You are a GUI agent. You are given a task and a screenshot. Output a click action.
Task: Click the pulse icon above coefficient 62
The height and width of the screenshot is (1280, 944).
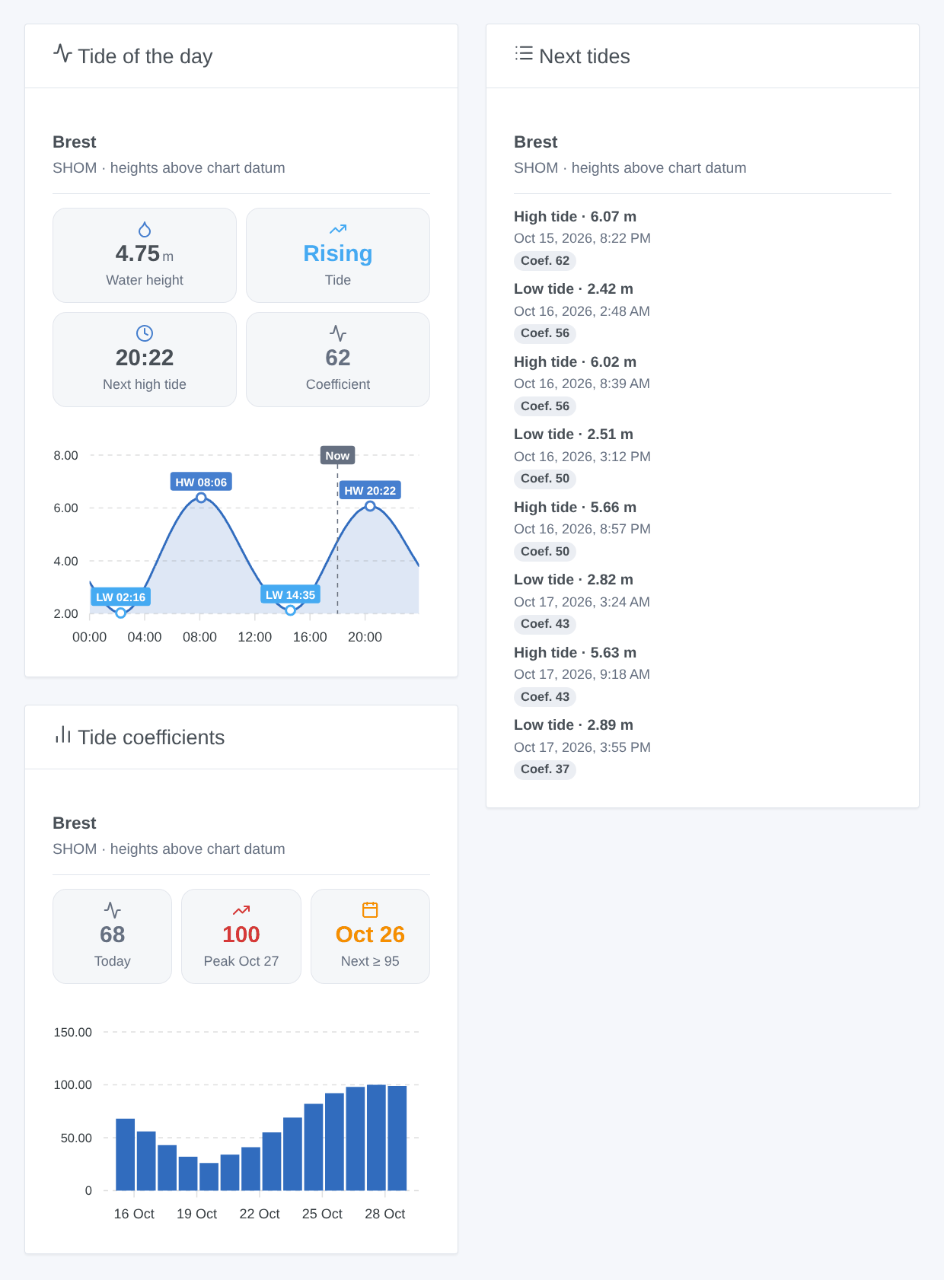click(338, 333)
